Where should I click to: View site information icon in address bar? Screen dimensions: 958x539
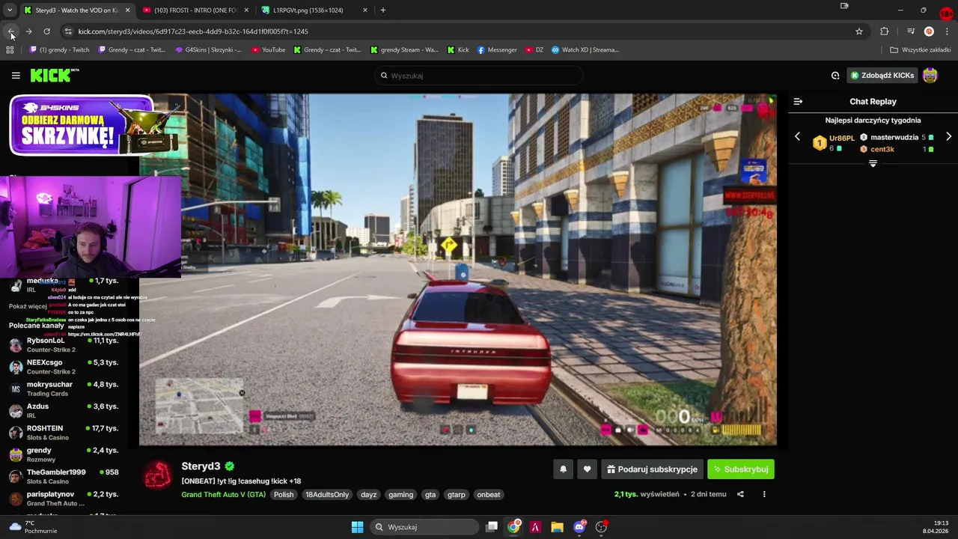point(68,31)
